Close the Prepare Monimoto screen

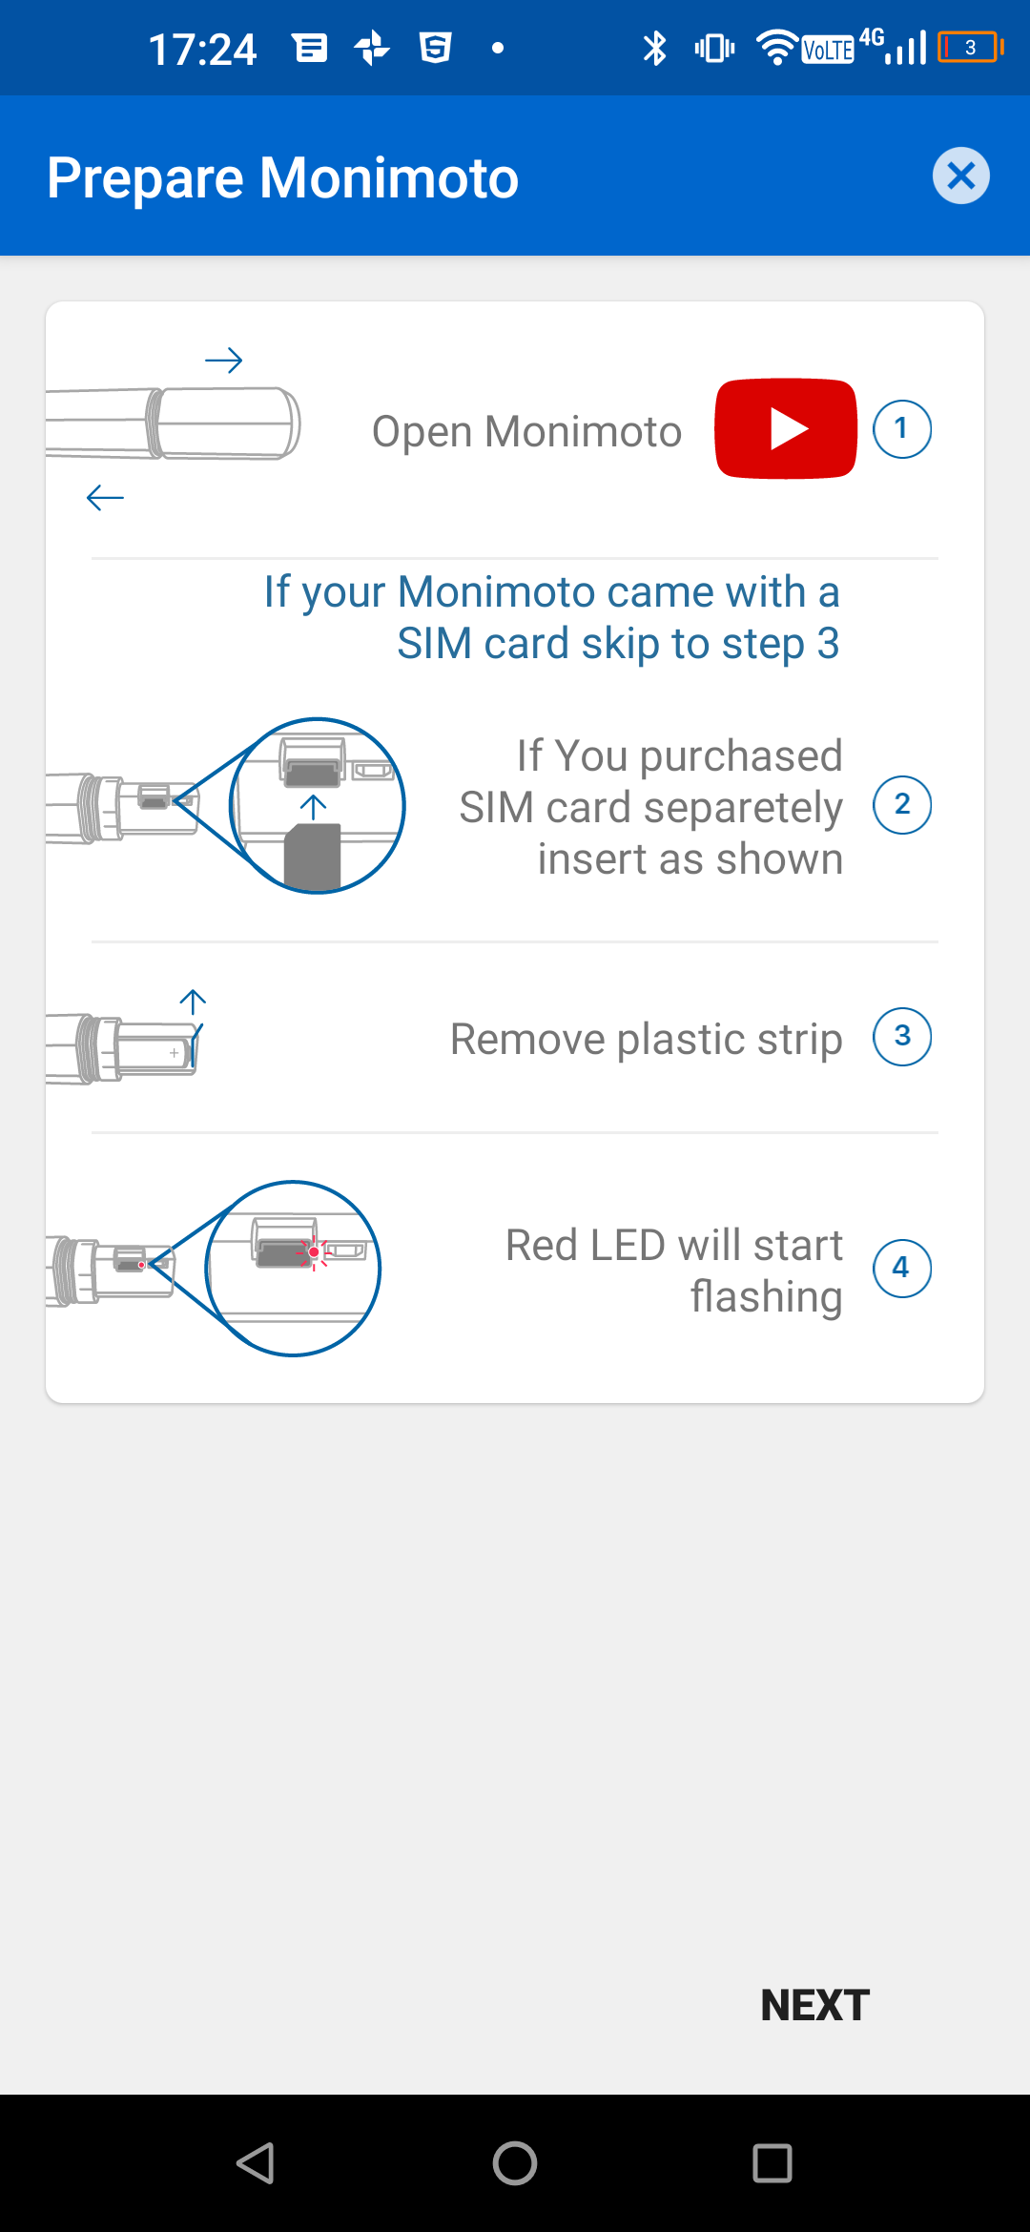[960, 176]
